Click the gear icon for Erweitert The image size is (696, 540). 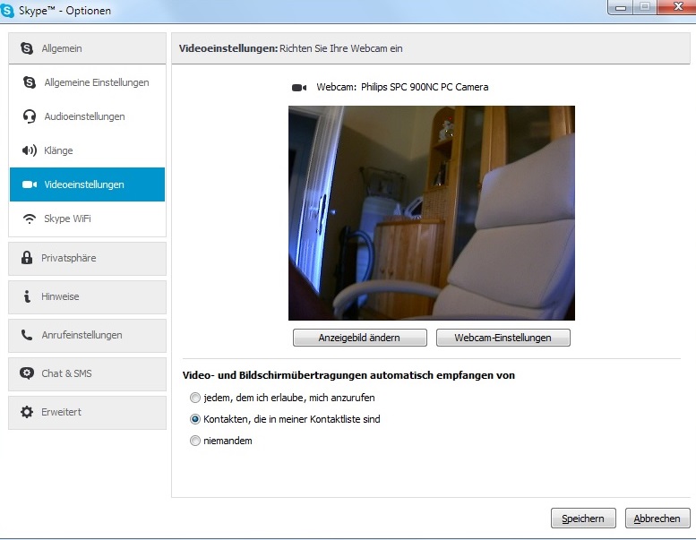(x=27, y=412)
